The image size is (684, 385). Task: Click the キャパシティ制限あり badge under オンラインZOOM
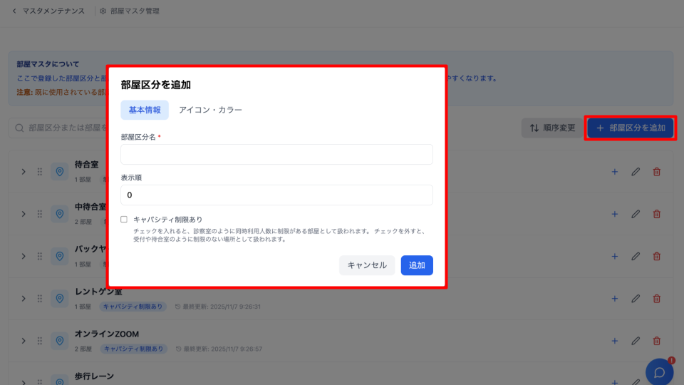coord(133,349)
